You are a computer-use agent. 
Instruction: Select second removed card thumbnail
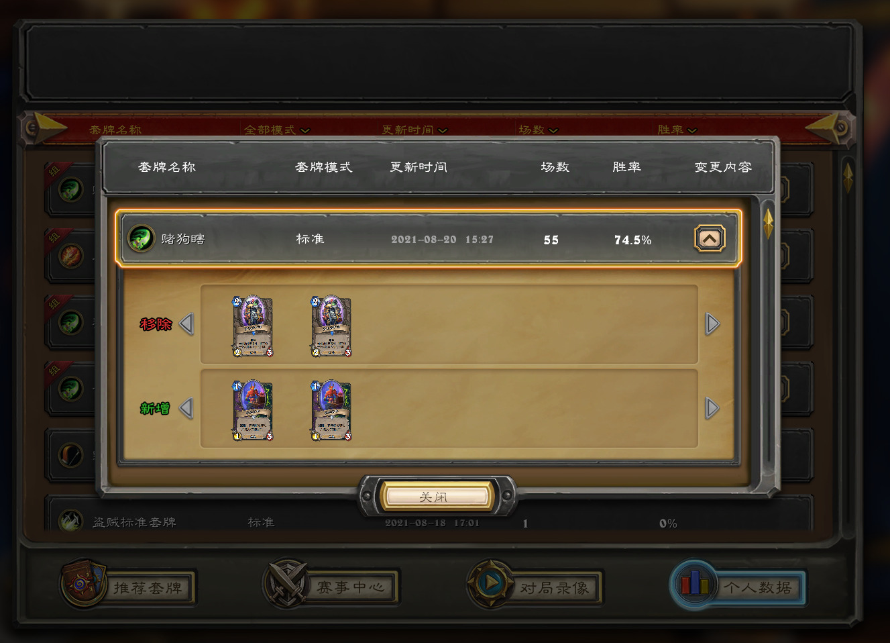(x=331, y=326)
